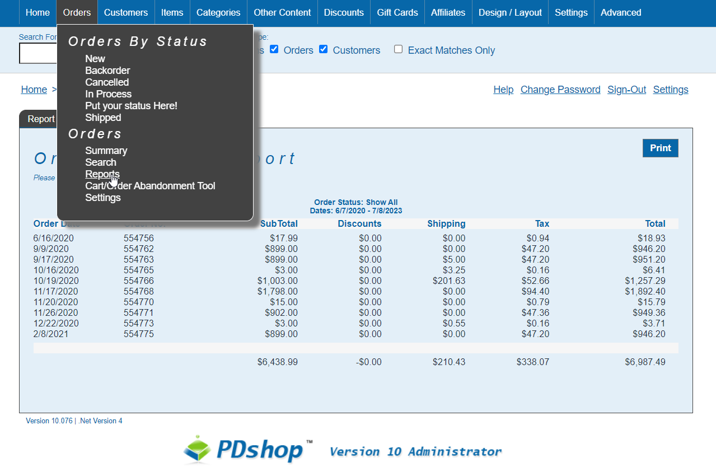Uncheck the Customers search type checkbox
The height and width of the screenshot is (467, 716).
click(x=324, y=49)
